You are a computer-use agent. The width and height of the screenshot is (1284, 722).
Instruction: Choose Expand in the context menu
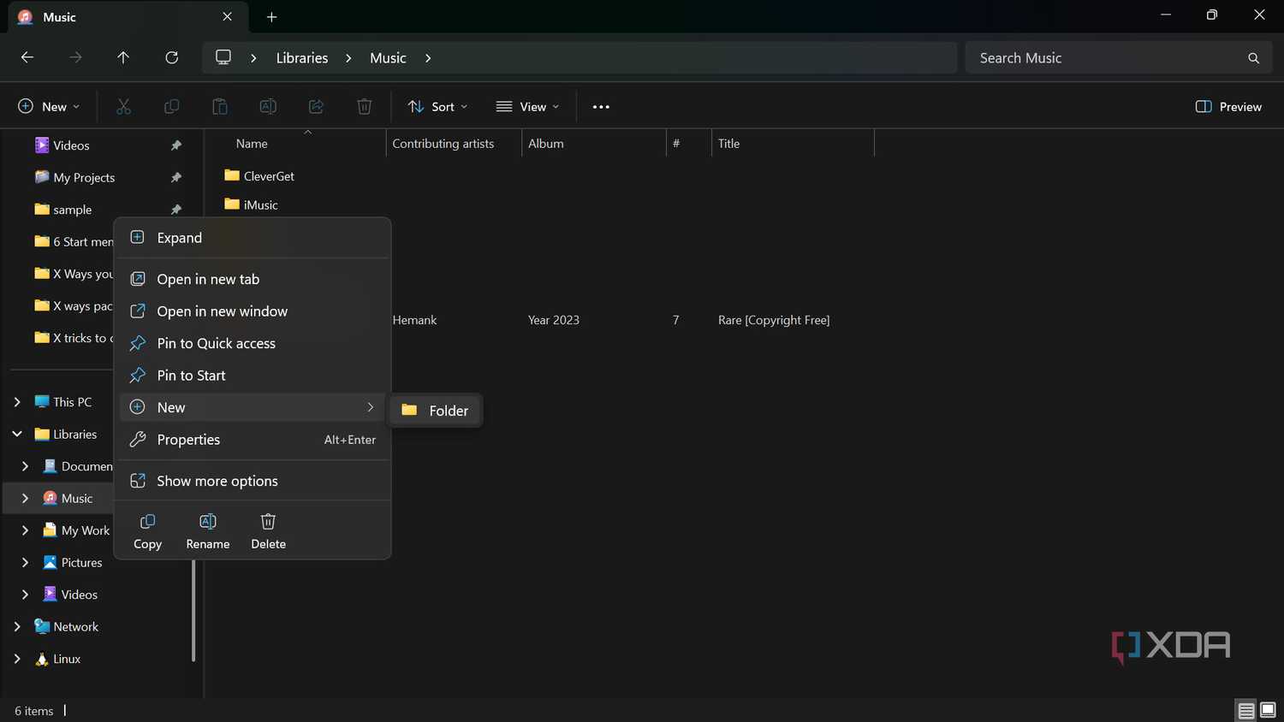coord(254,238)
